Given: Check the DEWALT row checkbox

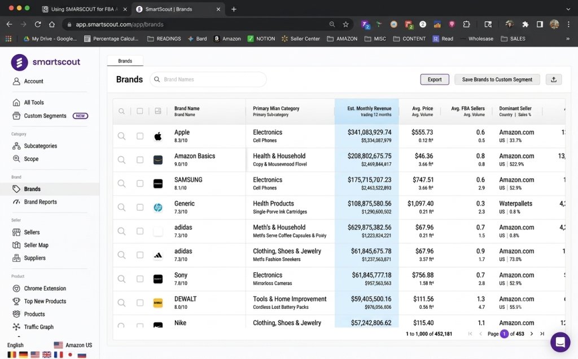Looking at the screenshot, I should coord(140,303).
